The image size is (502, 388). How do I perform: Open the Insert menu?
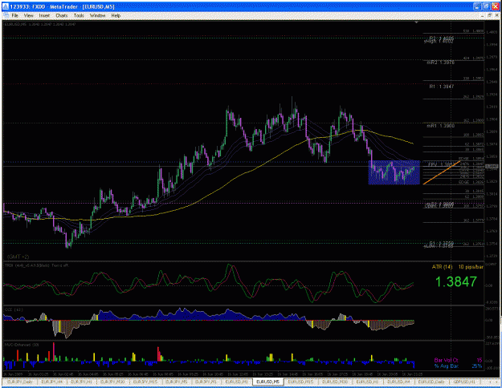(x=44, y=15)
